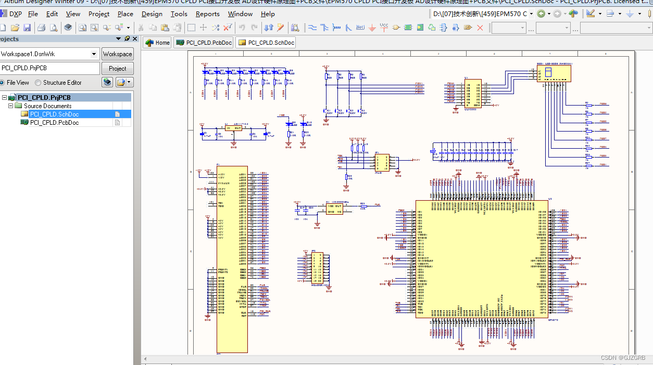Screen dimensions: 653x365
Task: Click the Print toolbar icon
Action: [41, 28]
